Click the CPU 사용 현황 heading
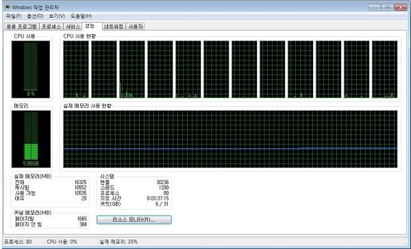This screenshot has width=411, height=249. click(79, 36)
